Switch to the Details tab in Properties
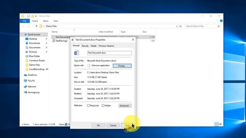 tap(93, 46)
